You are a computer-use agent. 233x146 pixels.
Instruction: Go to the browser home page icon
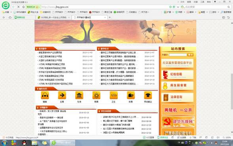(23, 7)
